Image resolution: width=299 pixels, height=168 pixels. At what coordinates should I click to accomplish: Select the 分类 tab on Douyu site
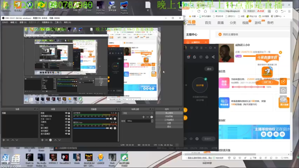point(233,23)
